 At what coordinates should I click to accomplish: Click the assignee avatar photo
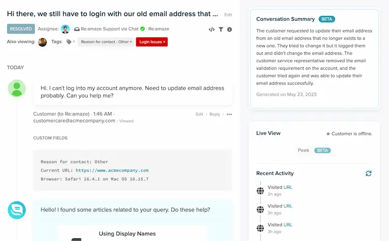[65, 29]
